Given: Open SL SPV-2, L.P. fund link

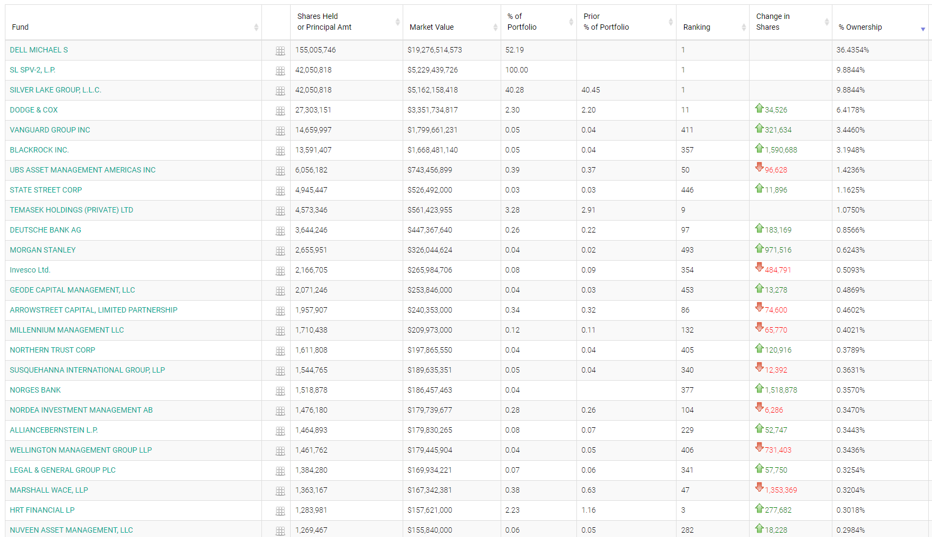Looking at the screenshot, I should (32, 70).
